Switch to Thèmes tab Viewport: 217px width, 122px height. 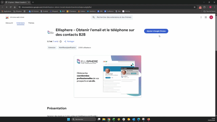point(31,23)
